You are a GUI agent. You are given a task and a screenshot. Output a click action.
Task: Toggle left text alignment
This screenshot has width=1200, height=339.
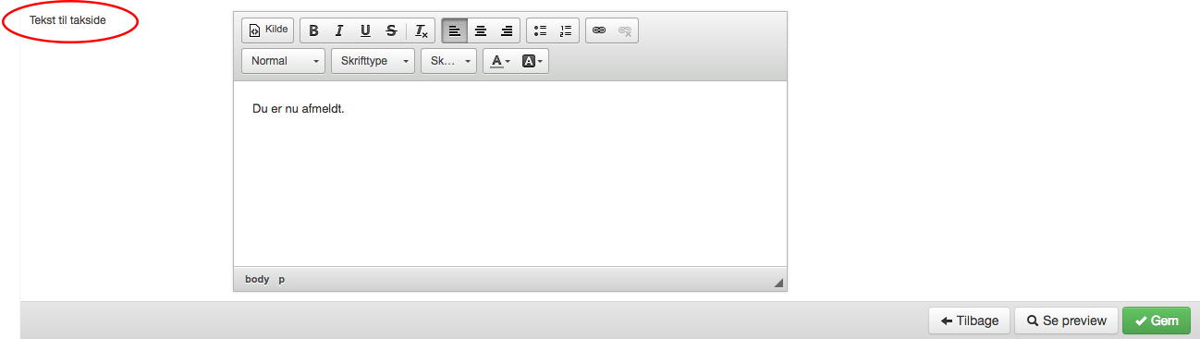[x=455, y=30]
